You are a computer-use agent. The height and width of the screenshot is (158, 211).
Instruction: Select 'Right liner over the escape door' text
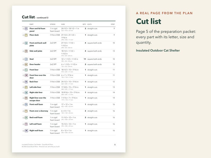point(38,99)
